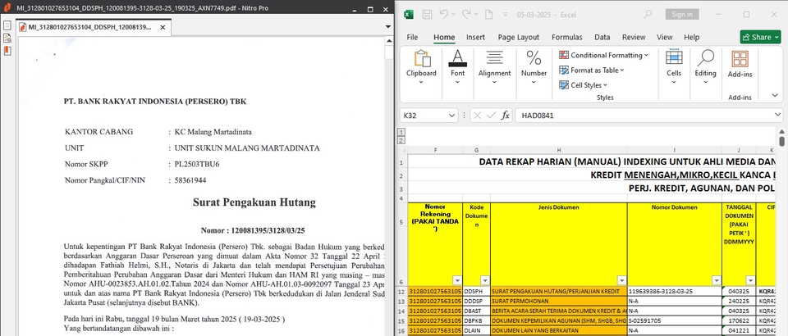788x336 pixels.
Task: Click the Redo icon in Excel
Action: [x=466, y=15]
